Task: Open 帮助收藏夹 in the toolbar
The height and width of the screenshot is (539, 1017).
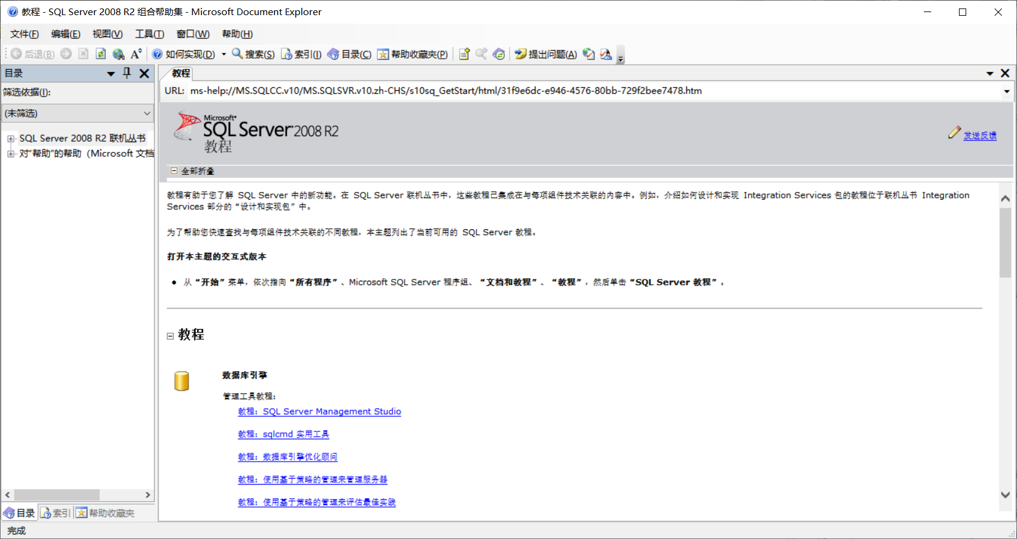Action: (412, 54)
